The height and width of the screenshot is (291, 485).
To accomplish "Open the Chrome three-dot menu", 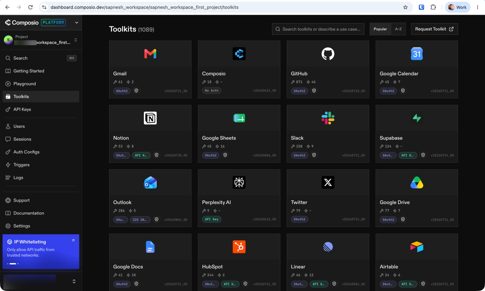I will click(478, 7).
